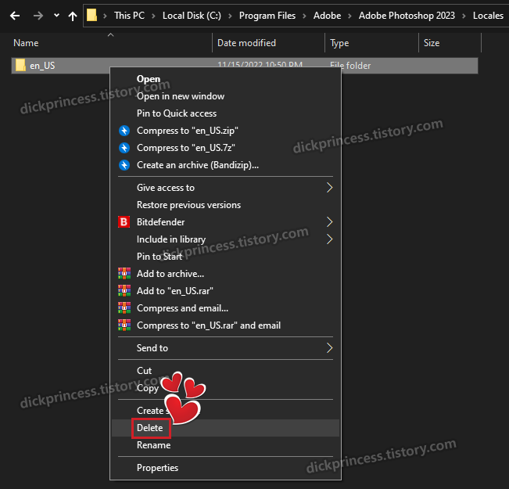Click the Locales breadcrumb
The width and height of the screenshot is (509, 489).
pos(488,16)
